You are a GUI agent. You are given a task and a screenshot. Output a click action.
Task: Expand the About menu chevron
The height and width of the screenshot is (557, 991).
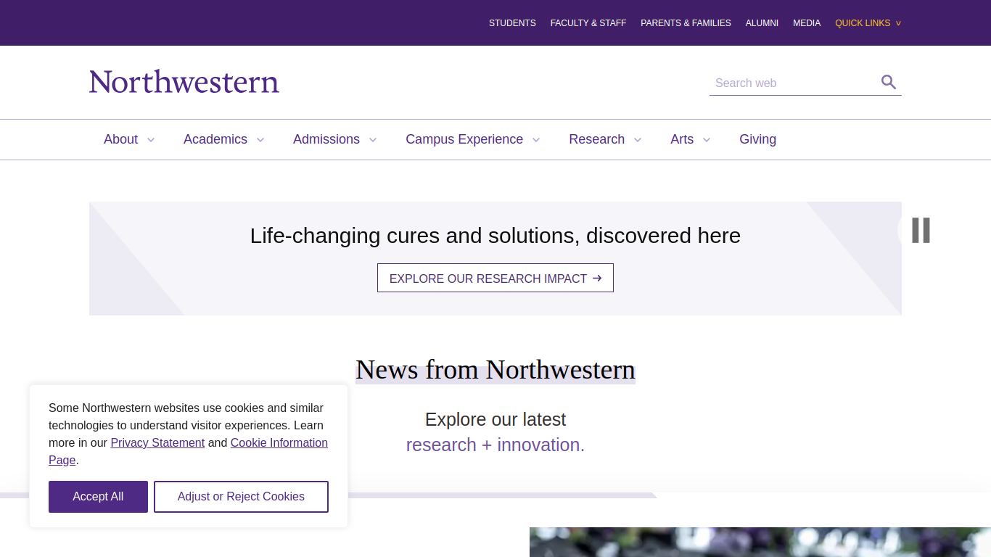pos(151,140)
